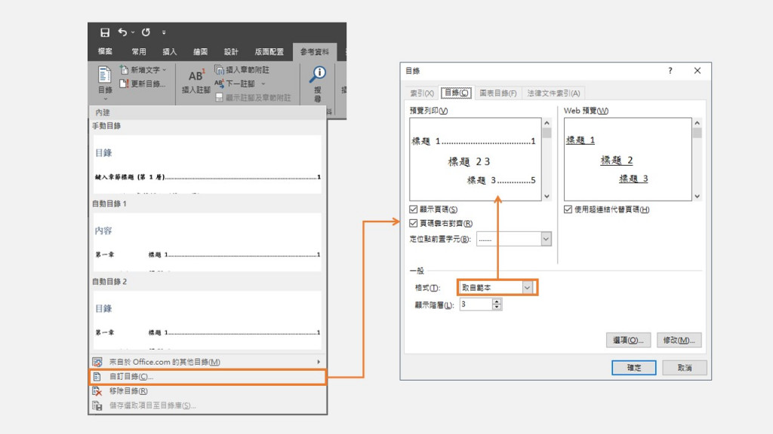This screenshot has height=434, width=773.
Task: Click the Save icon in the quick access toolbar
Action: [105, 32]
